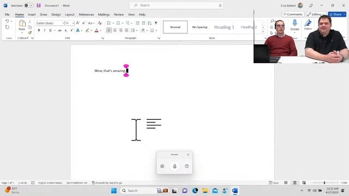Switch to the References tab
Viewport: 349px width, 196px height.
click(86, 15)
